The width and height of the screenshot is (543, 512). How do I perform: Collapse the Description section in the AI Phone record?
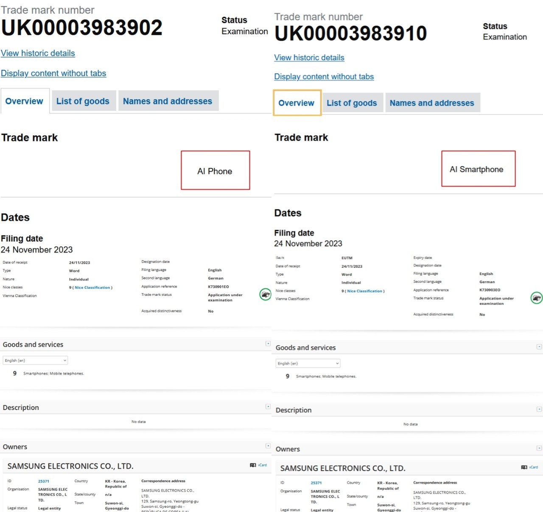[268, 406]
